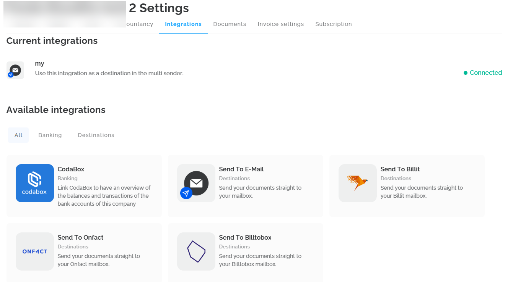Filter integrations by Banking
The image size is (513, 282).
point(50,135)
